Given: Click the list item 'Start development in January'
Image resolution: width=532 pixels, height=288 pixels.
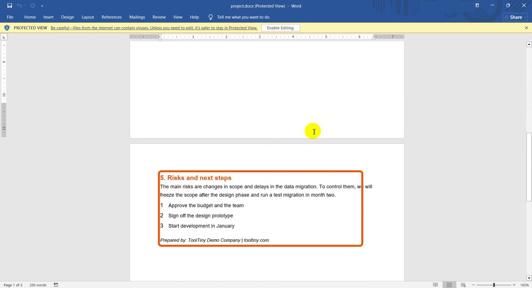Looking at the screenshot, I should pyautogui.click(x=201, y=226).
